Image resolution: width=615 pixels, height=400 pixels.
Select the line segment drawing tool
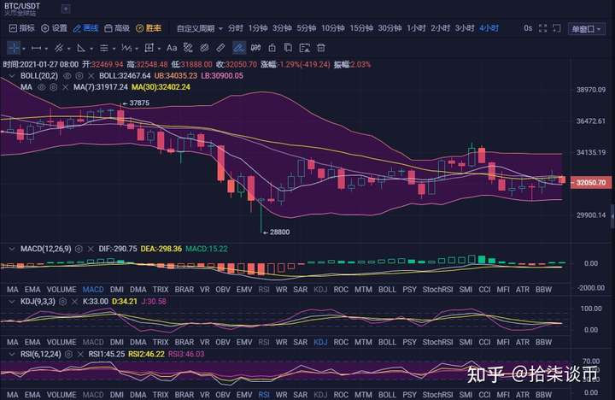(36, 48)
